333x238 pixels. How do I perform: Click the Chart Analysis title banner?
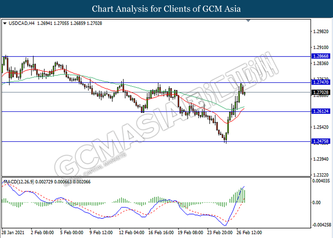click(166, 9)
